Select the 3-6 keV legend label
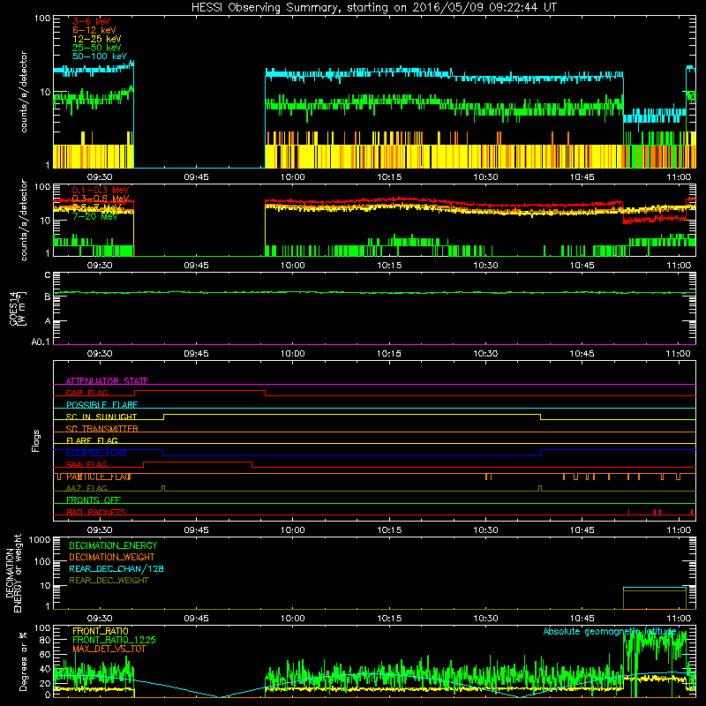706x706 pixels. [91, 21]
